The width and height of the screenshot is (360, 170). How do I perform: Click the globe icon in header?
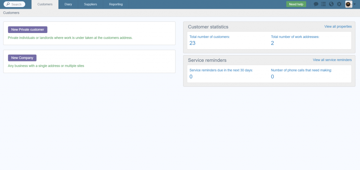point(331,4)
